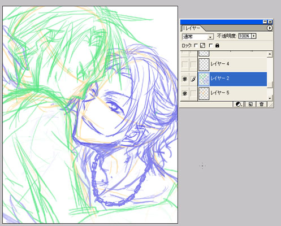This screenshot has width=281, height=226.
Task: Select the レイヤー 5 layer row
Action: click(x=232, y=93)
